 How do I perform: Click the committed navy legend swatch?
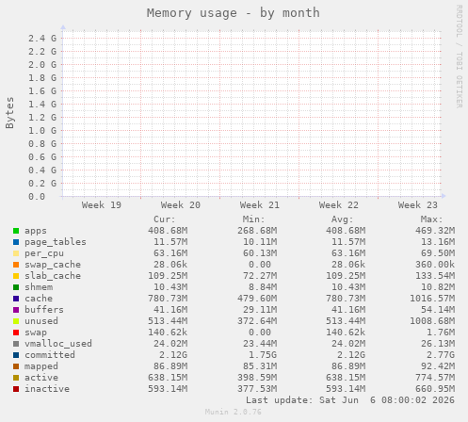[x=16, y=355]
